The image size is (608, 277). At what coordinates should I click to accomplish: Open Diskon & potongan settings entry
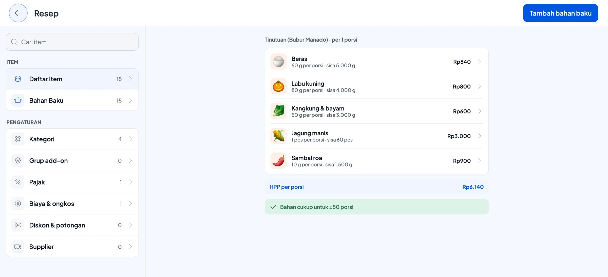(x=72, y=225)
